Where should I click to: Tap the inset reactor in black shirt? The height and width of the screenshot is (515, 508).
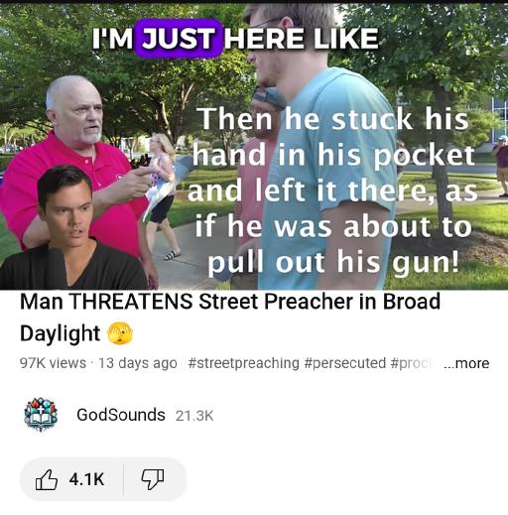coord(71,228)
